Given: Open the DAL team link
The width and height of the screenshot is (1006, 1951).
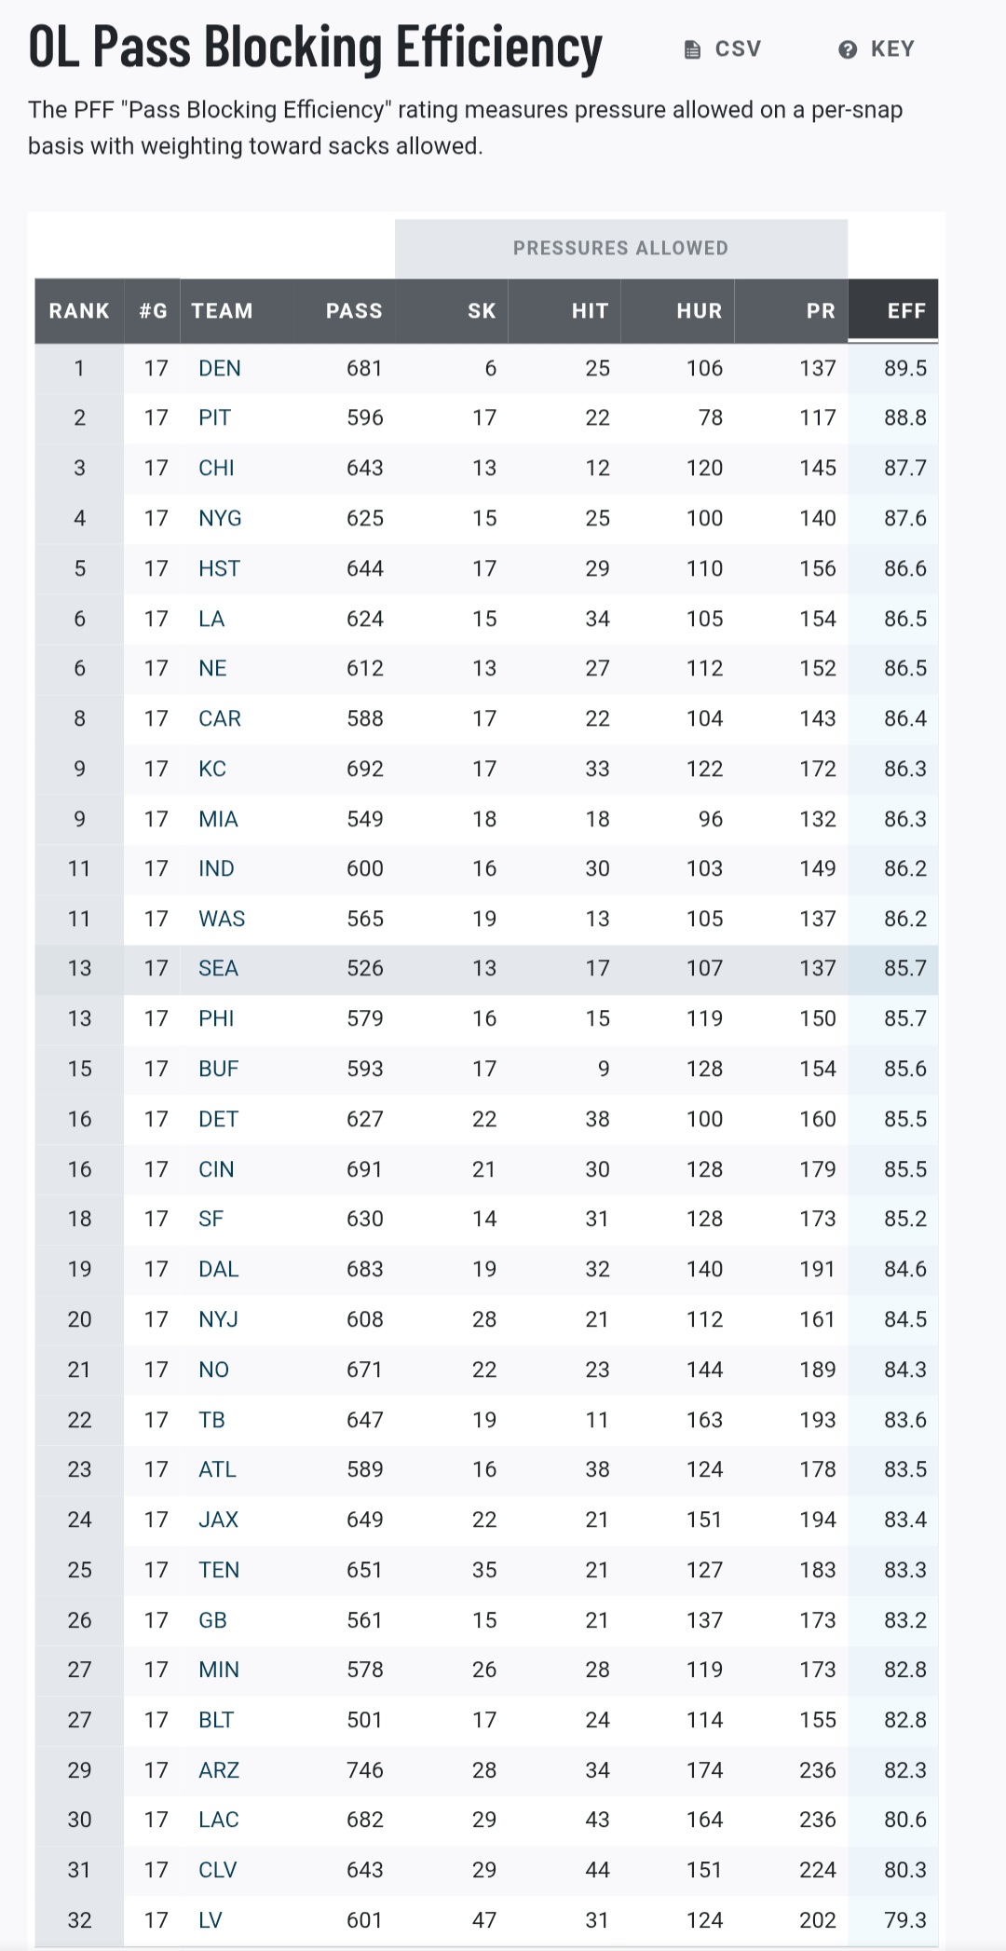Looking at the screenshot, I should pos(219,1270).
